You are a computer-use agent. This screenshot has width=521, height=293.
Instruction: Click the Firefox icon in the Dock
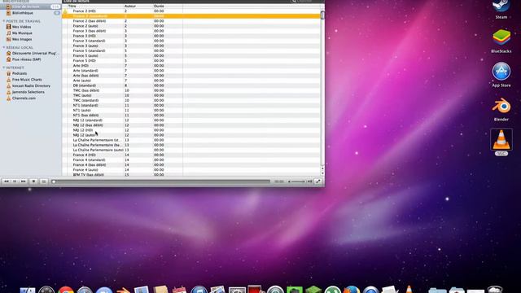point(352,290)
